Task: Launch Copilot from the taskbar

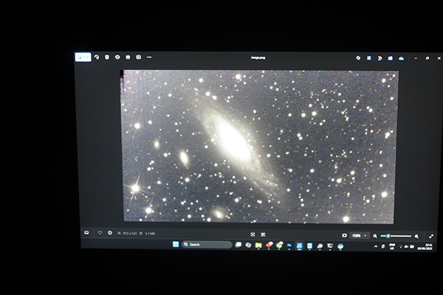Action: coord(248,245)
